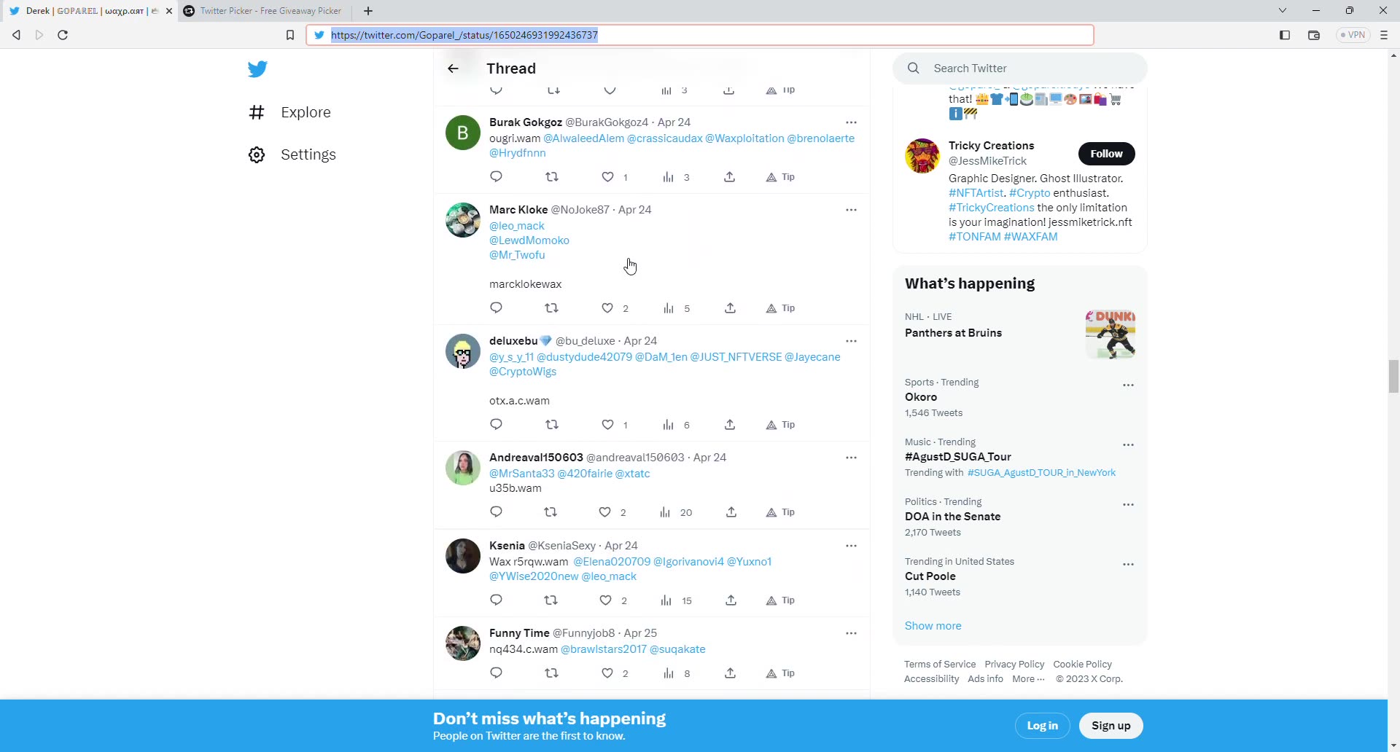Open options for DOA in the Senate trend
This screenshot has height=752, width=1400.
[1128, 505]
